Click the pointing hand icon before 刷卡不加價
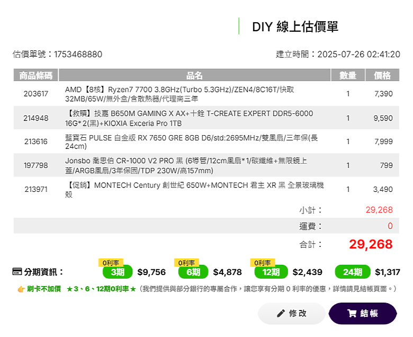Image resolution: width=413 pixels, height=337 pixels. (21, 289)
